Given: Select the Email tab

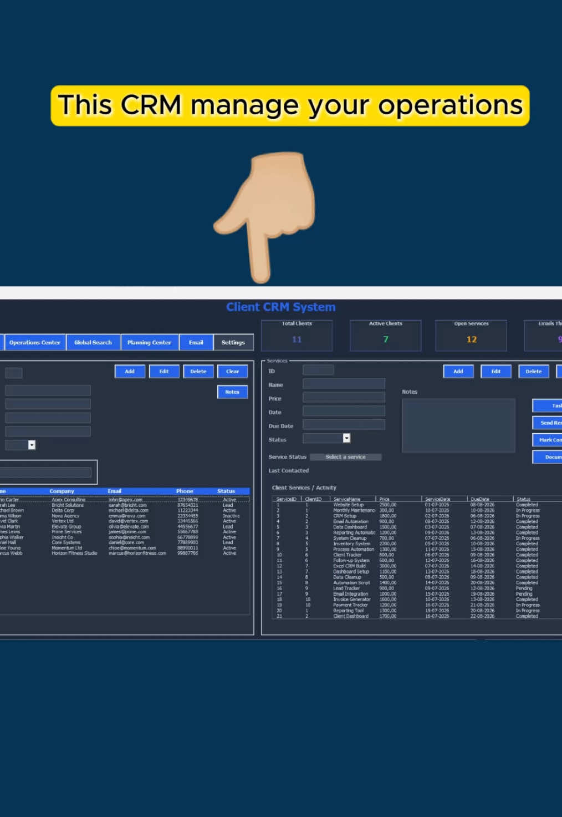Looking at the screenshot, I should (x=196, y=342).
